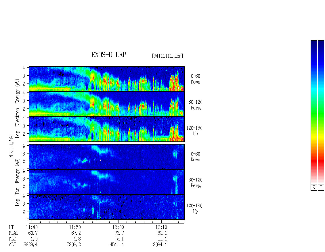Select the electron 60-120 Perp. spectrogram panel
The width and height of the screenshot is (325, 252).
107,104
